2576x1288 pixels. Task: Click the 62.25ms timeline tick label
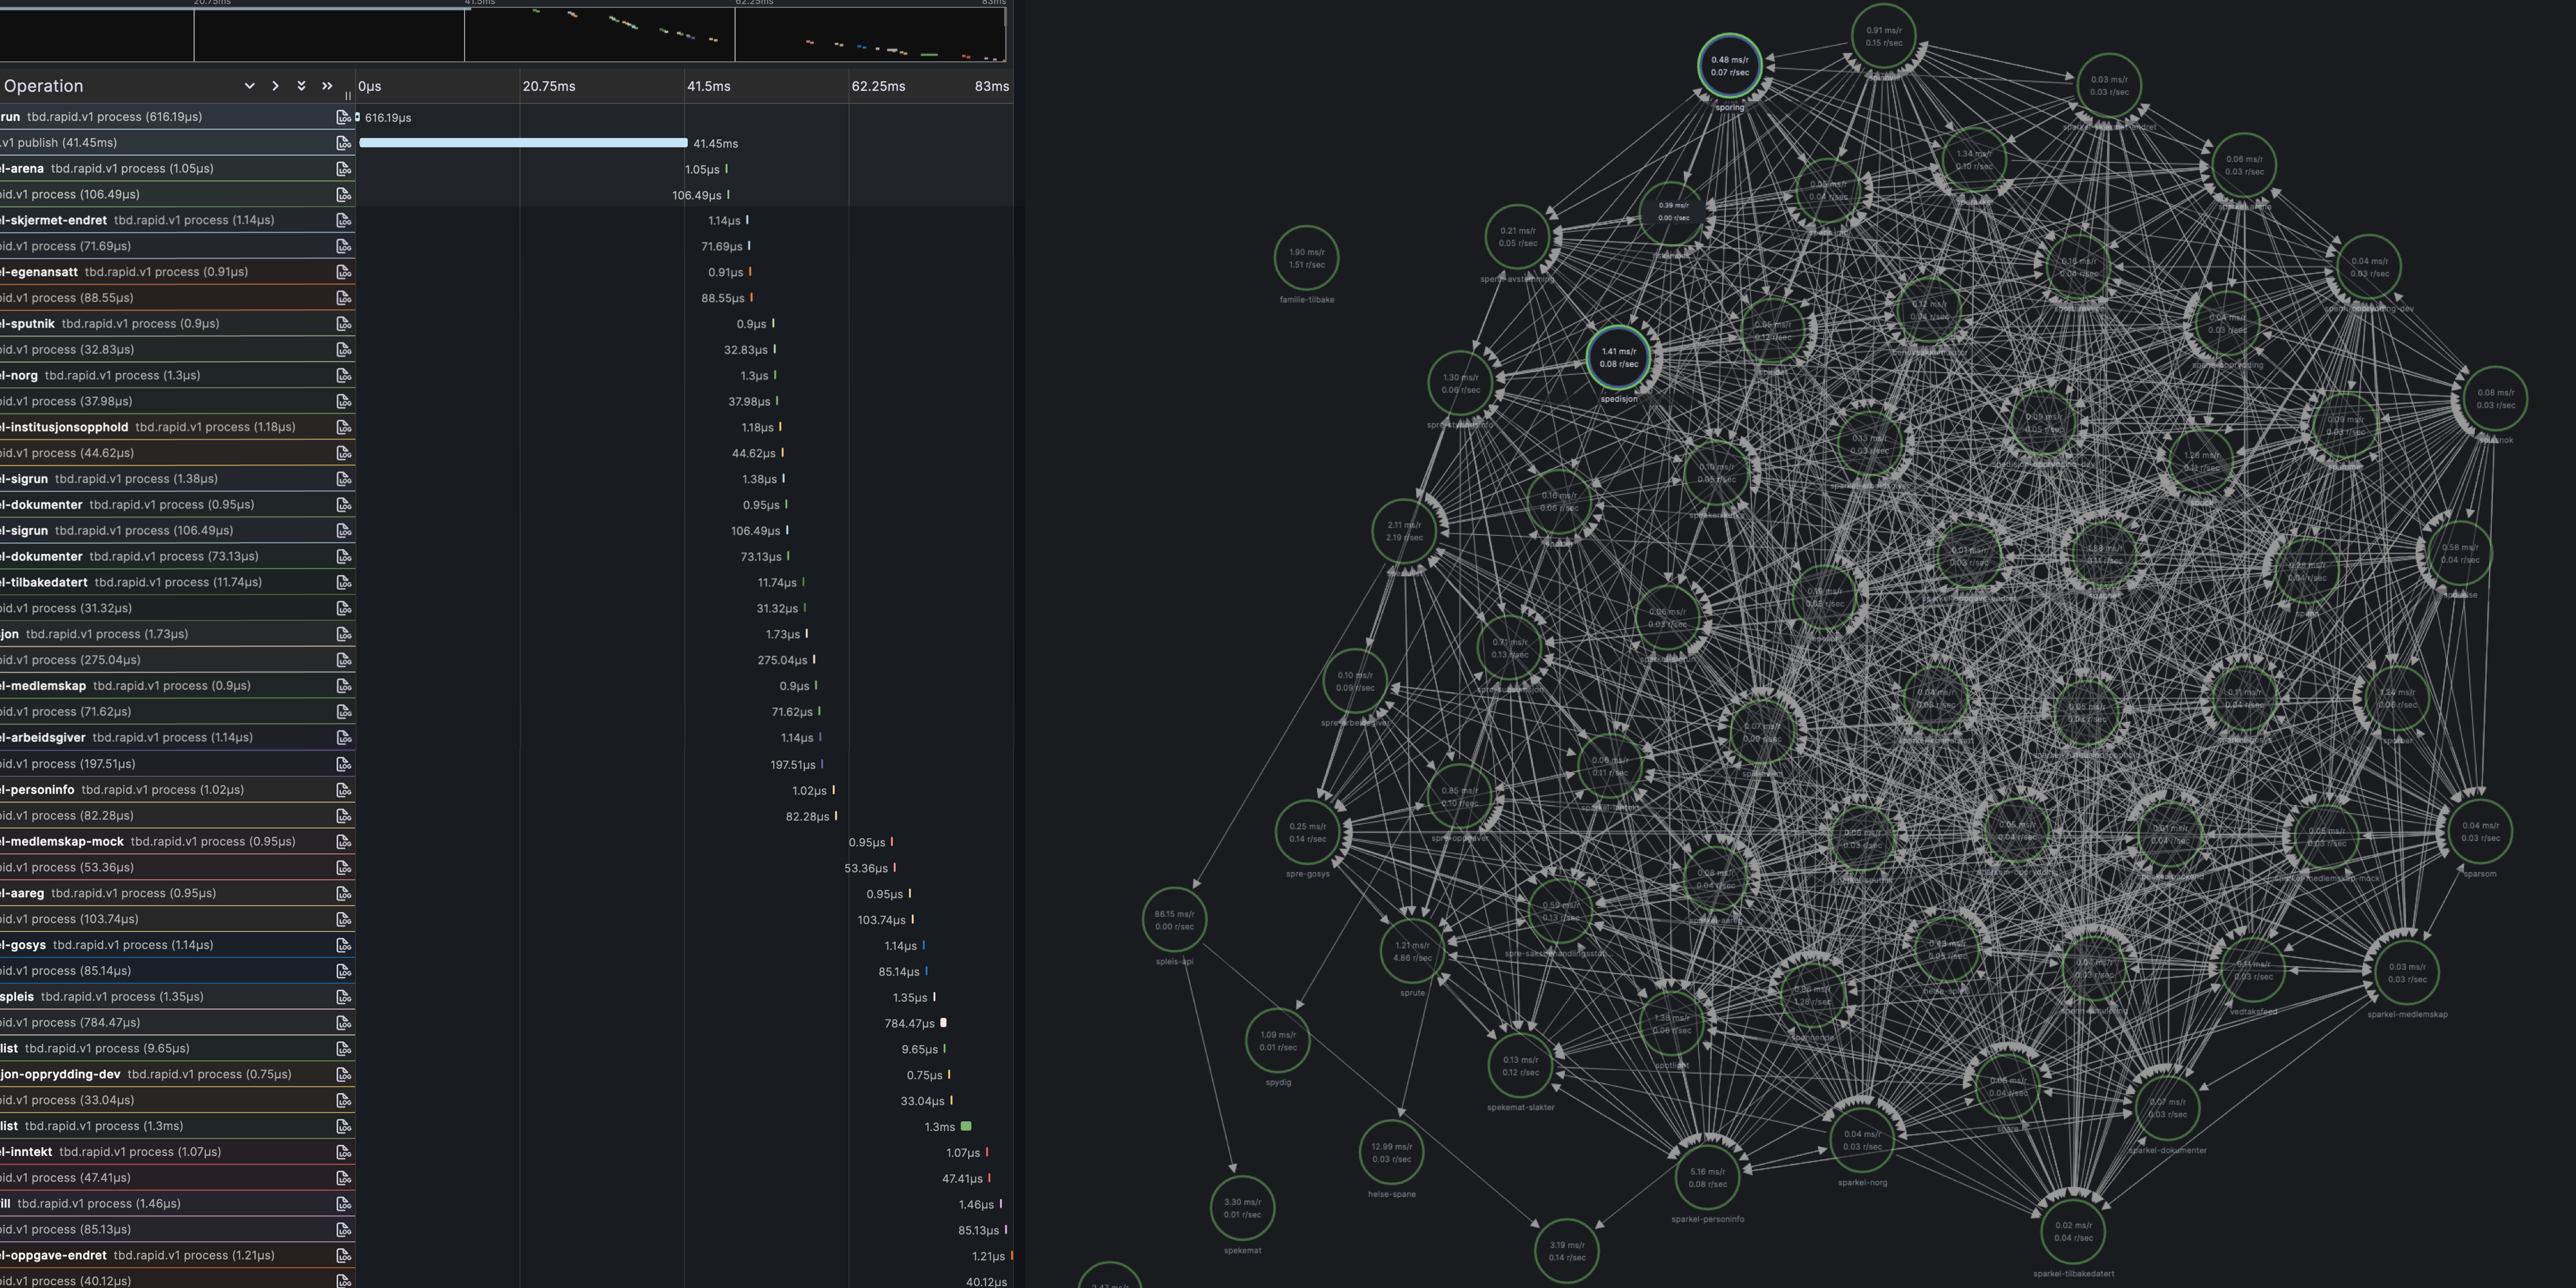878,87
